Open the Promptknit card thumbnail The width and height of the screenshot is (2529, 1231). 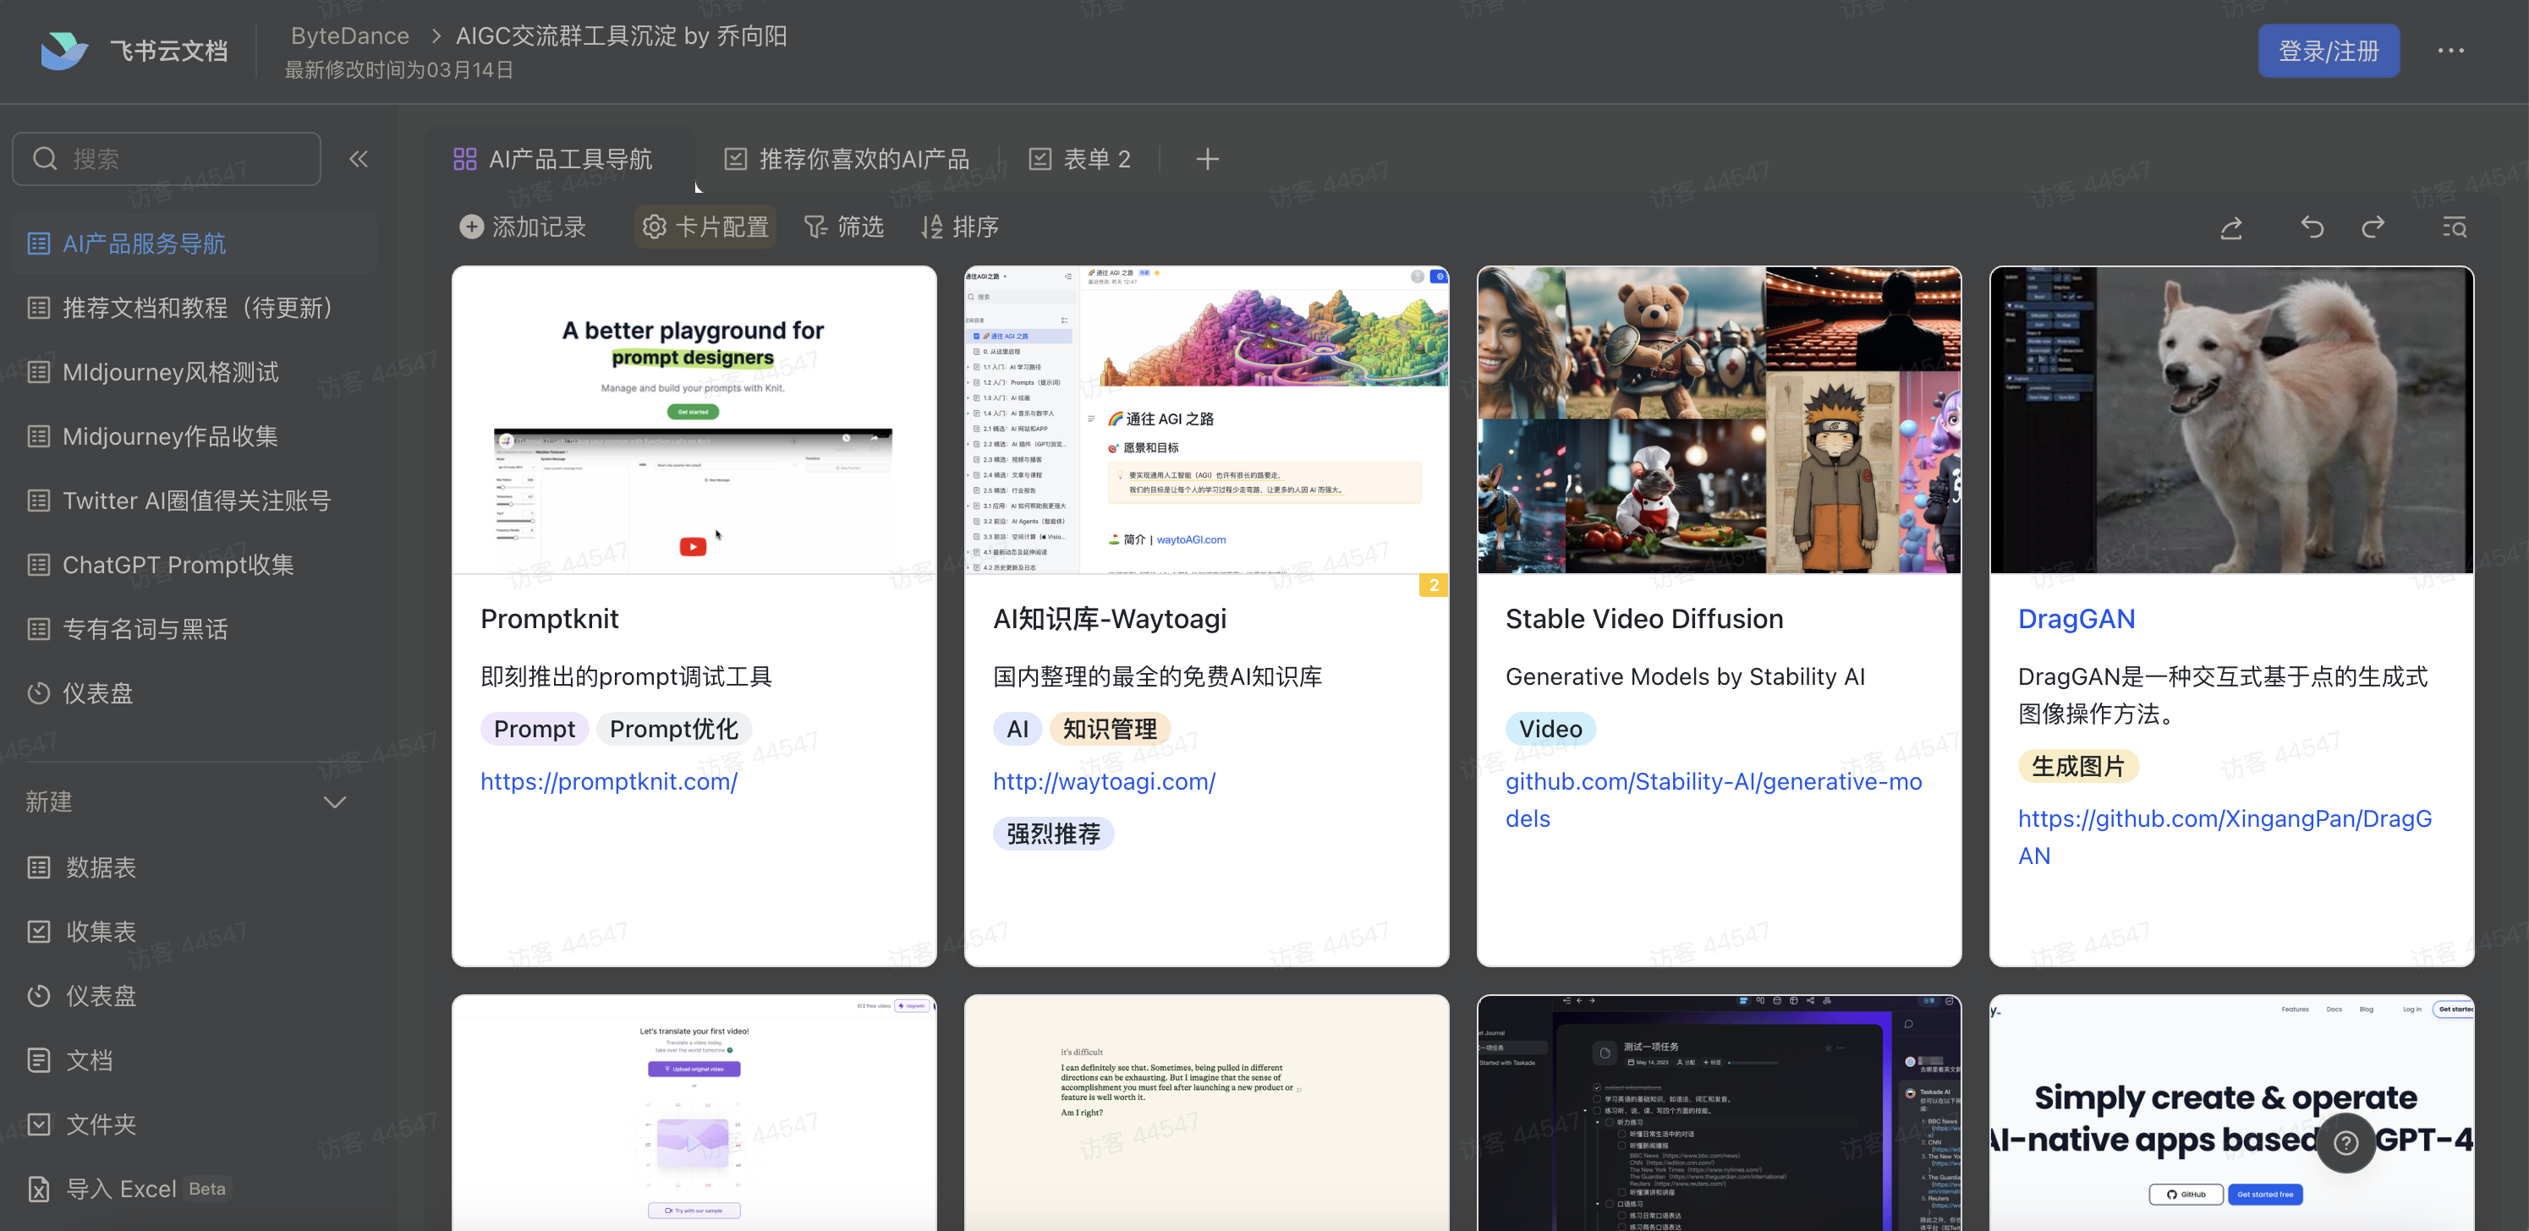tap(694, 420)
